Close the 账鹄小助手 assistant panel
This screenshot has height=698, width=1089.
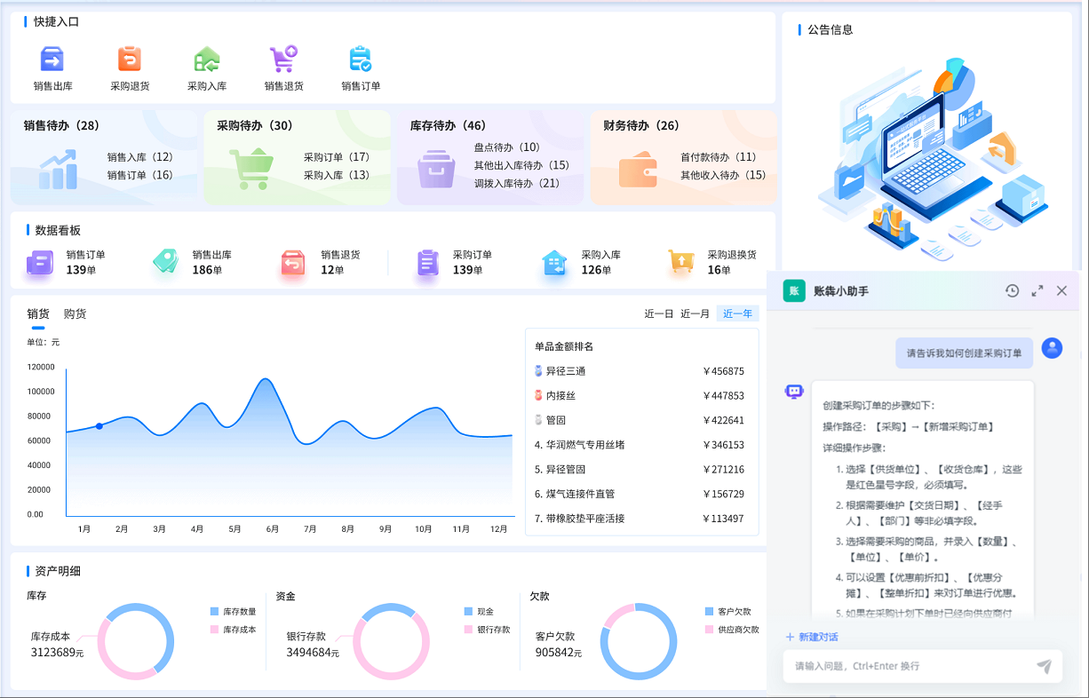[1061, 290]
